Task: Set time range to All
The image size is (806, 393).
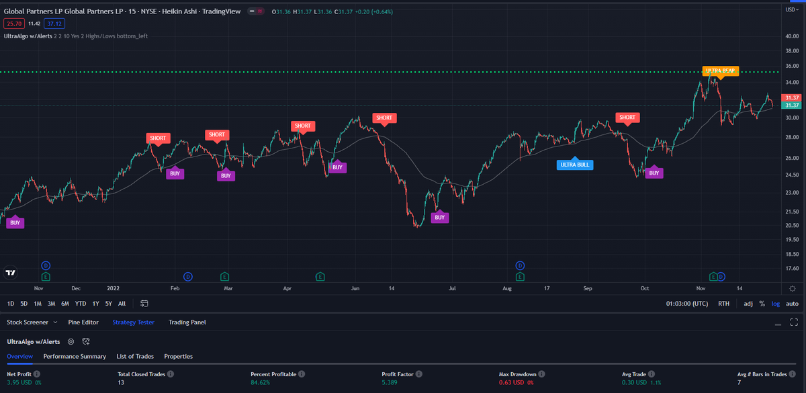Action: (x=122, y=304)
